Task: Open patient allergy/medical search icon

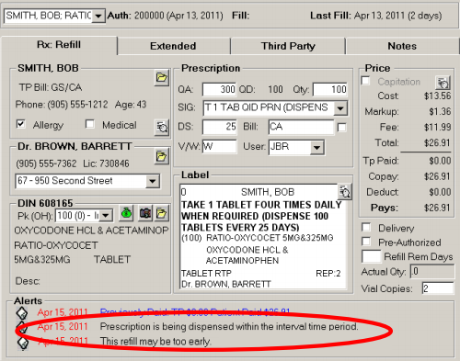Action: [x=162, y=127]
